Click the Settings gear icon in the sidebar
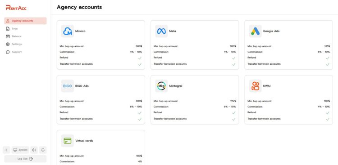 pos(8,44)
